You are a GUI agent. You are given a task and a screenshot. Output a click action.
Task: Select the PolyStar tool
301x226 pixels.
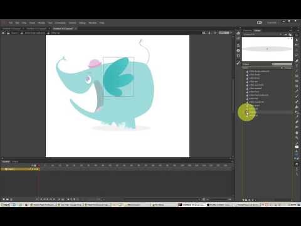297,86
